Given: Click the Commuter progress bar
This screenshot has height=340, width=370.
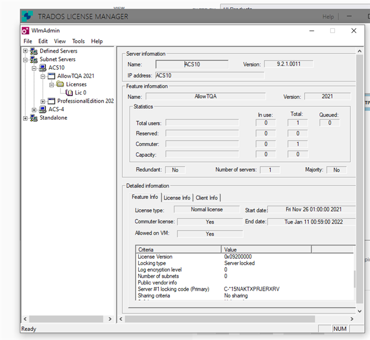Looking at the screenshot, I should pyautogui.click(x=202, y=144).
